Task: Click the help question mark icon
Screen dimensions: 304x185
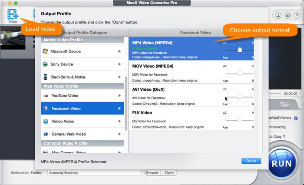Action: click(297, 16)
